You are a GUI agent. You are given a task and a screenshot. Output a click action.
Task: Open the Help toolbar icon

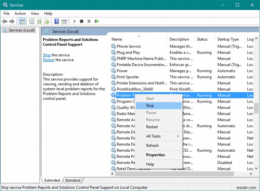pos(57,21)
